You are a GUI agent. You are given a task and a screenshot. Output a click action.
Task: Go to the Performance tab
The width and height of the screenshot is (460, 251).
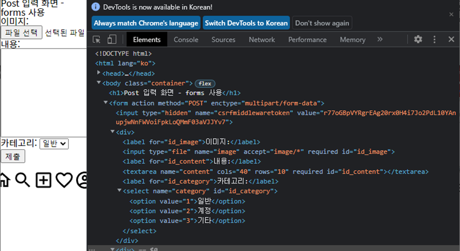point(307,40)
